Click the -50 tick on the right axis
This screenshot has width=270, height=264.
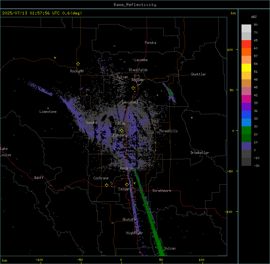pos(230,171)
